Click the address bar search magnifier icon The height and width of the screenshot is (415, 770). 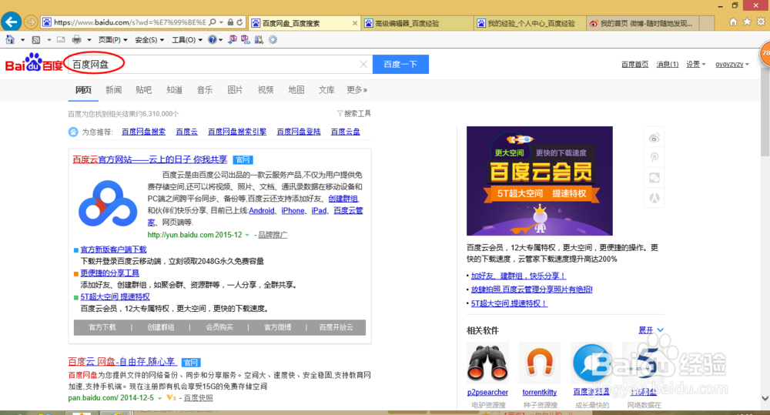tap(213, 22)
